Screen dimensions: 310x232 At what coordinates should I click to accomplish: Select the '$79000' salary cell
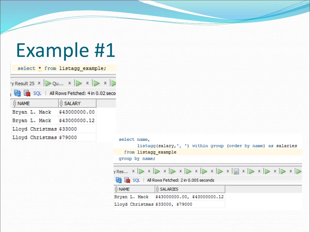tap(77, 137)
